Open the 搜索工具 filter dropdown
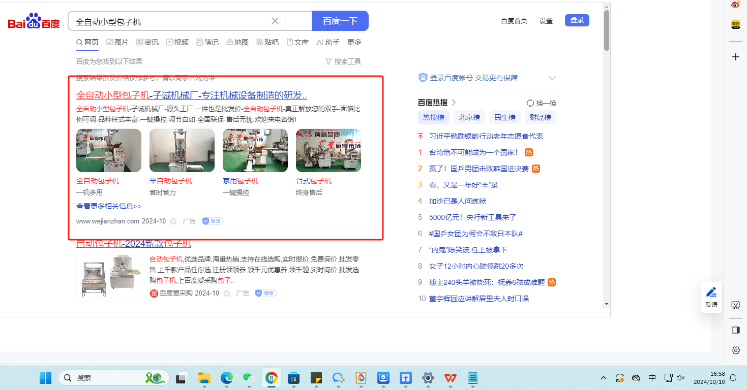The height and width of the screenshot is (390, 747). point(343,61)
